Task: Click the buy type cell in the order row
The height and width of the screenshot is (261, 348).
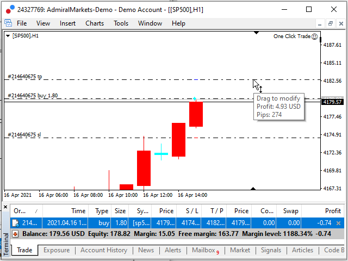Action: pos(100,223)
